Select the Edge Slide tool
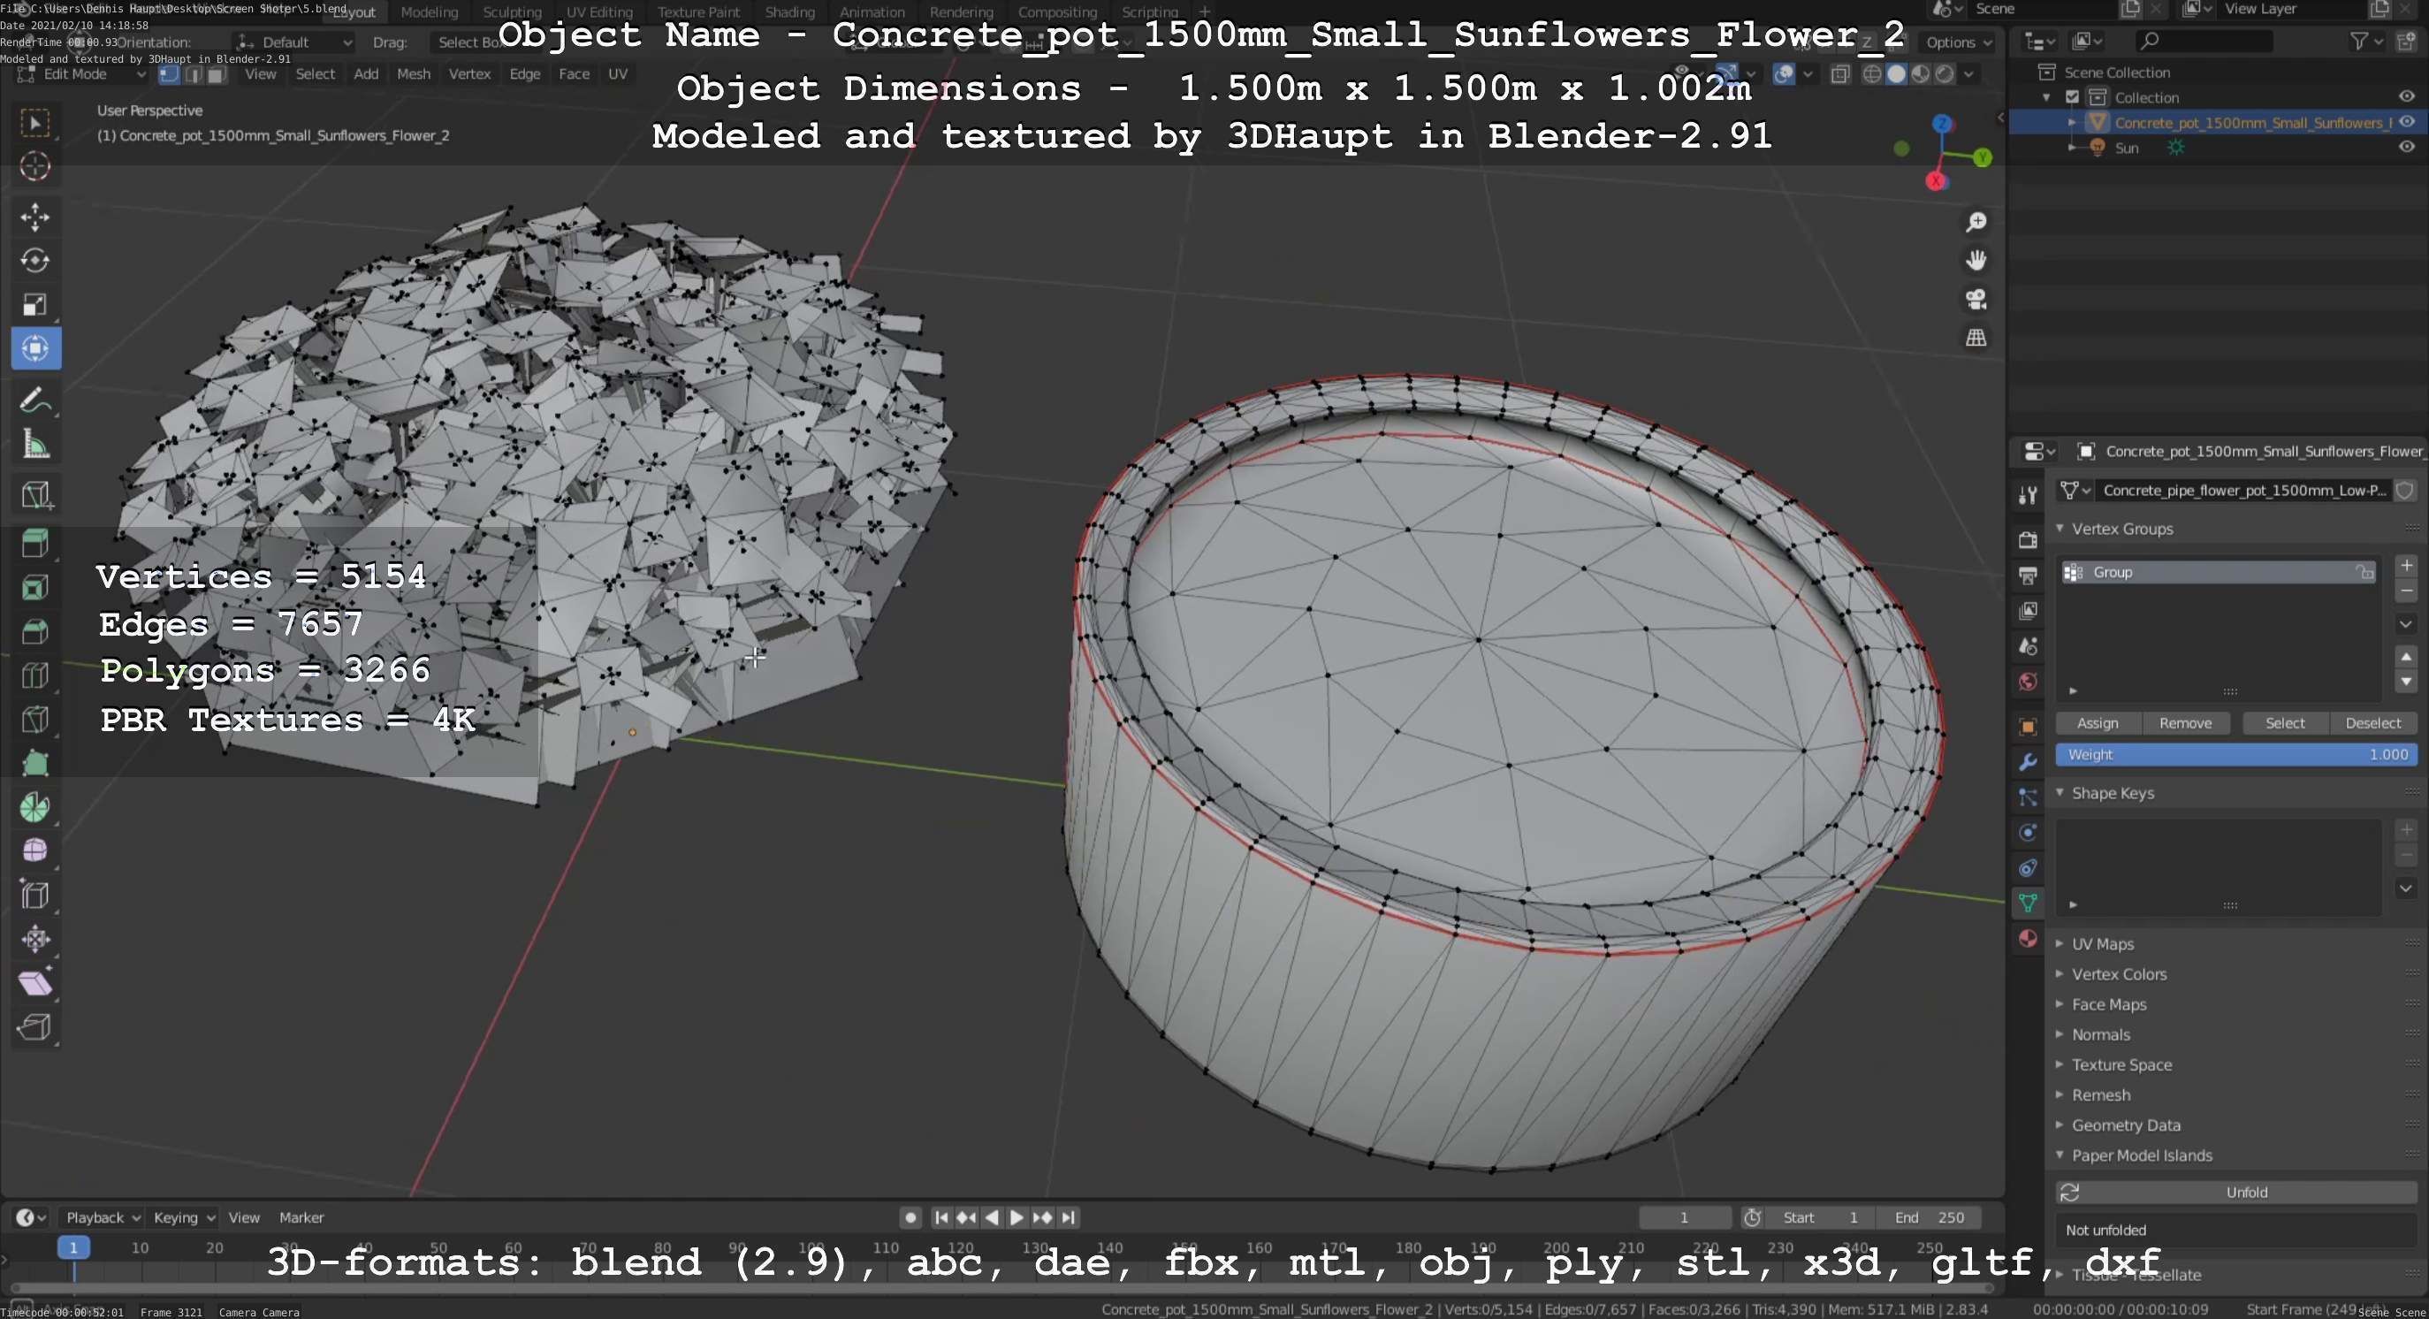This screenshot has width=2429, height=1319. click(34, 895)
